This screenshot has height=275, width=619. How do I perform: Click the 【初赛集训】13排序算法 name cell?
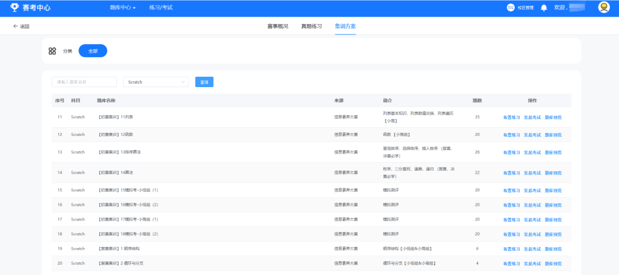119,152
